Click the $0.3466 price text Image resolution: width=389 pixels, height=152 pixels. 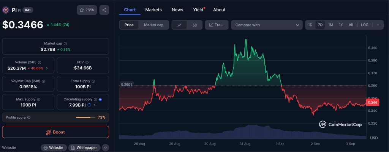click(x=23, y=25)
